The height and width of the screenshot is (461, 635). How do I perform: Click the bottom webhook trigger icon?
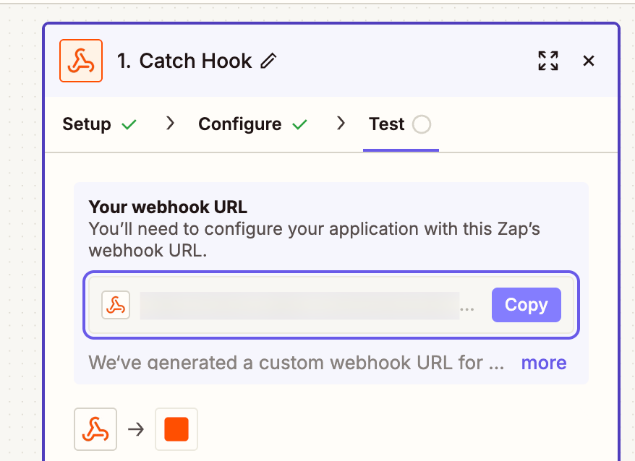[x=95, y=429]
